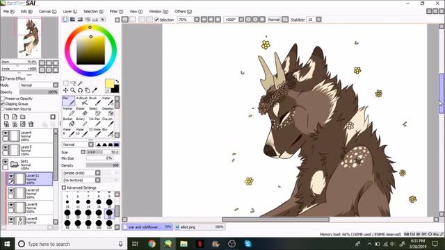Enable Selection Source option
The width and height of the screenshot is (445, 250).
[3, 109]
